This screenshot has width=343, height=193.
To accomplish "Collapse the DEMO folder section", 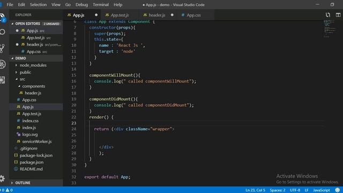I will [x=12, y=58].
